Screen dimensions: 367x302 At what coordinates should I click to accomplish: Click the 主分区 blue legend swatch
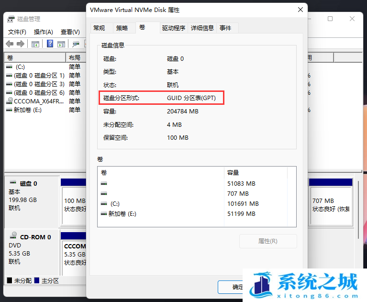[36, 280]
